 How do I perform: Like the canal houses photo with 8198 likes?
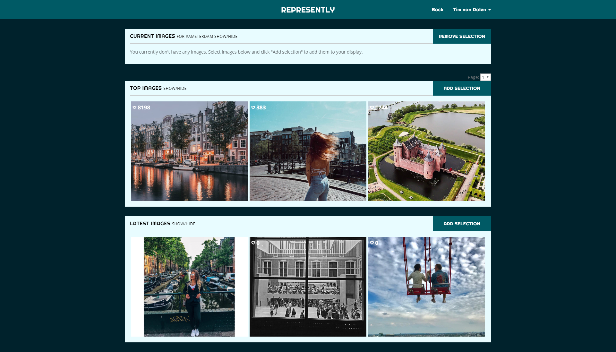coord(134,107)
